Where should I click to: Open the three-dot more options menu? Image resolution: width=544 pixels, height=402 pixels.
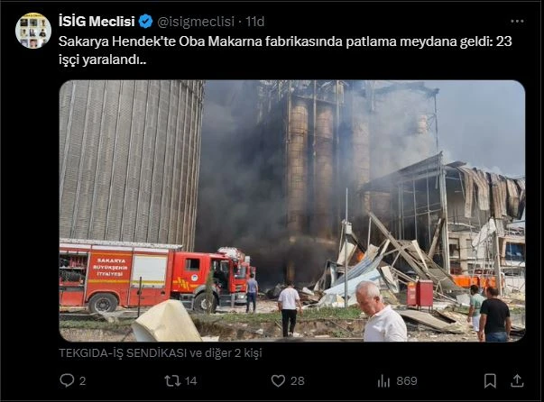click(x=517, y=22)
